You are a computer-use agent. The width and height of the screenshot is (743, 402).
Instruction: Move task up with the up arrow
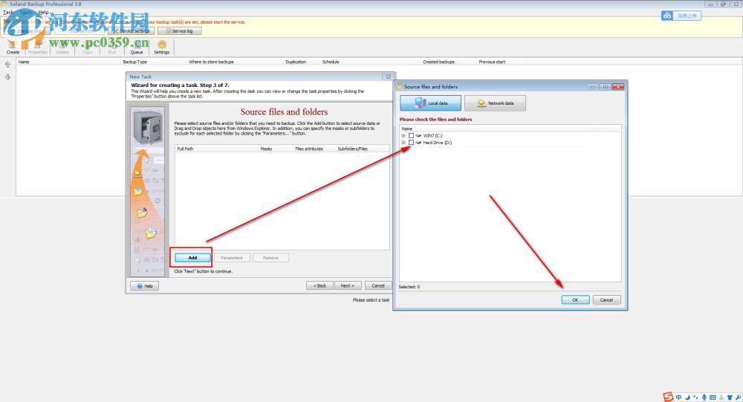click(7, 65)
